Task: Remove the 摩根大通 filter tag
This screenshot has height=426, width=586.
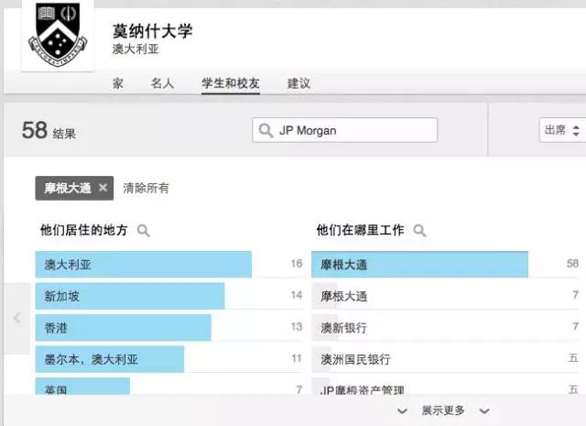Action: click(x=103, y=188)
